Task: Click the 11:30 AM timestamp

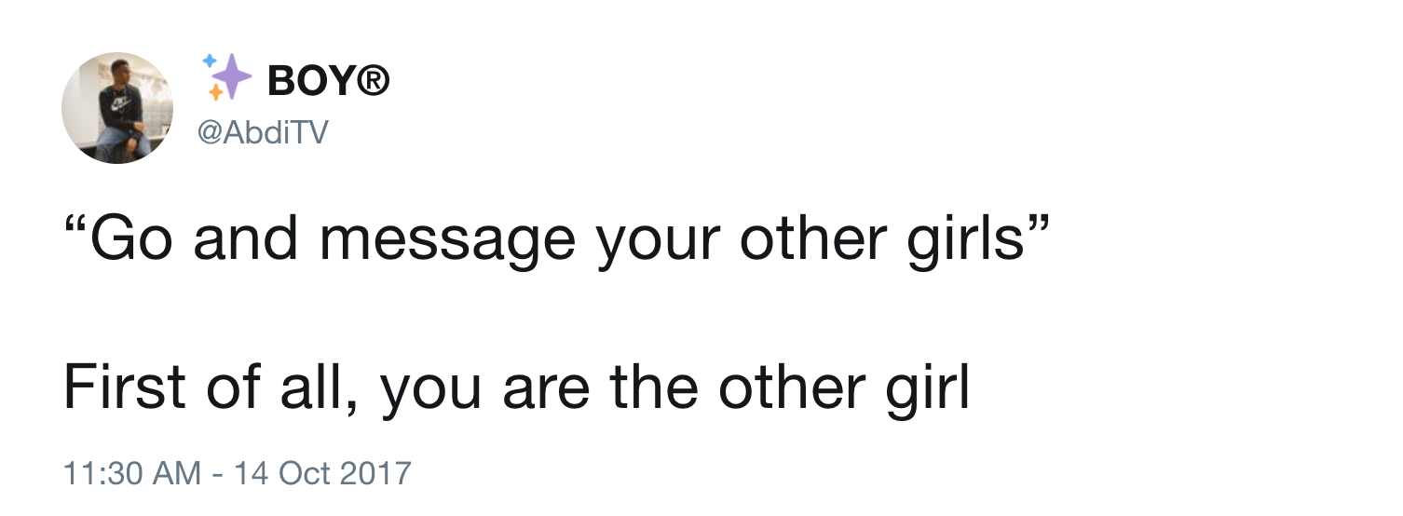Action: click(x=131, y=472)
